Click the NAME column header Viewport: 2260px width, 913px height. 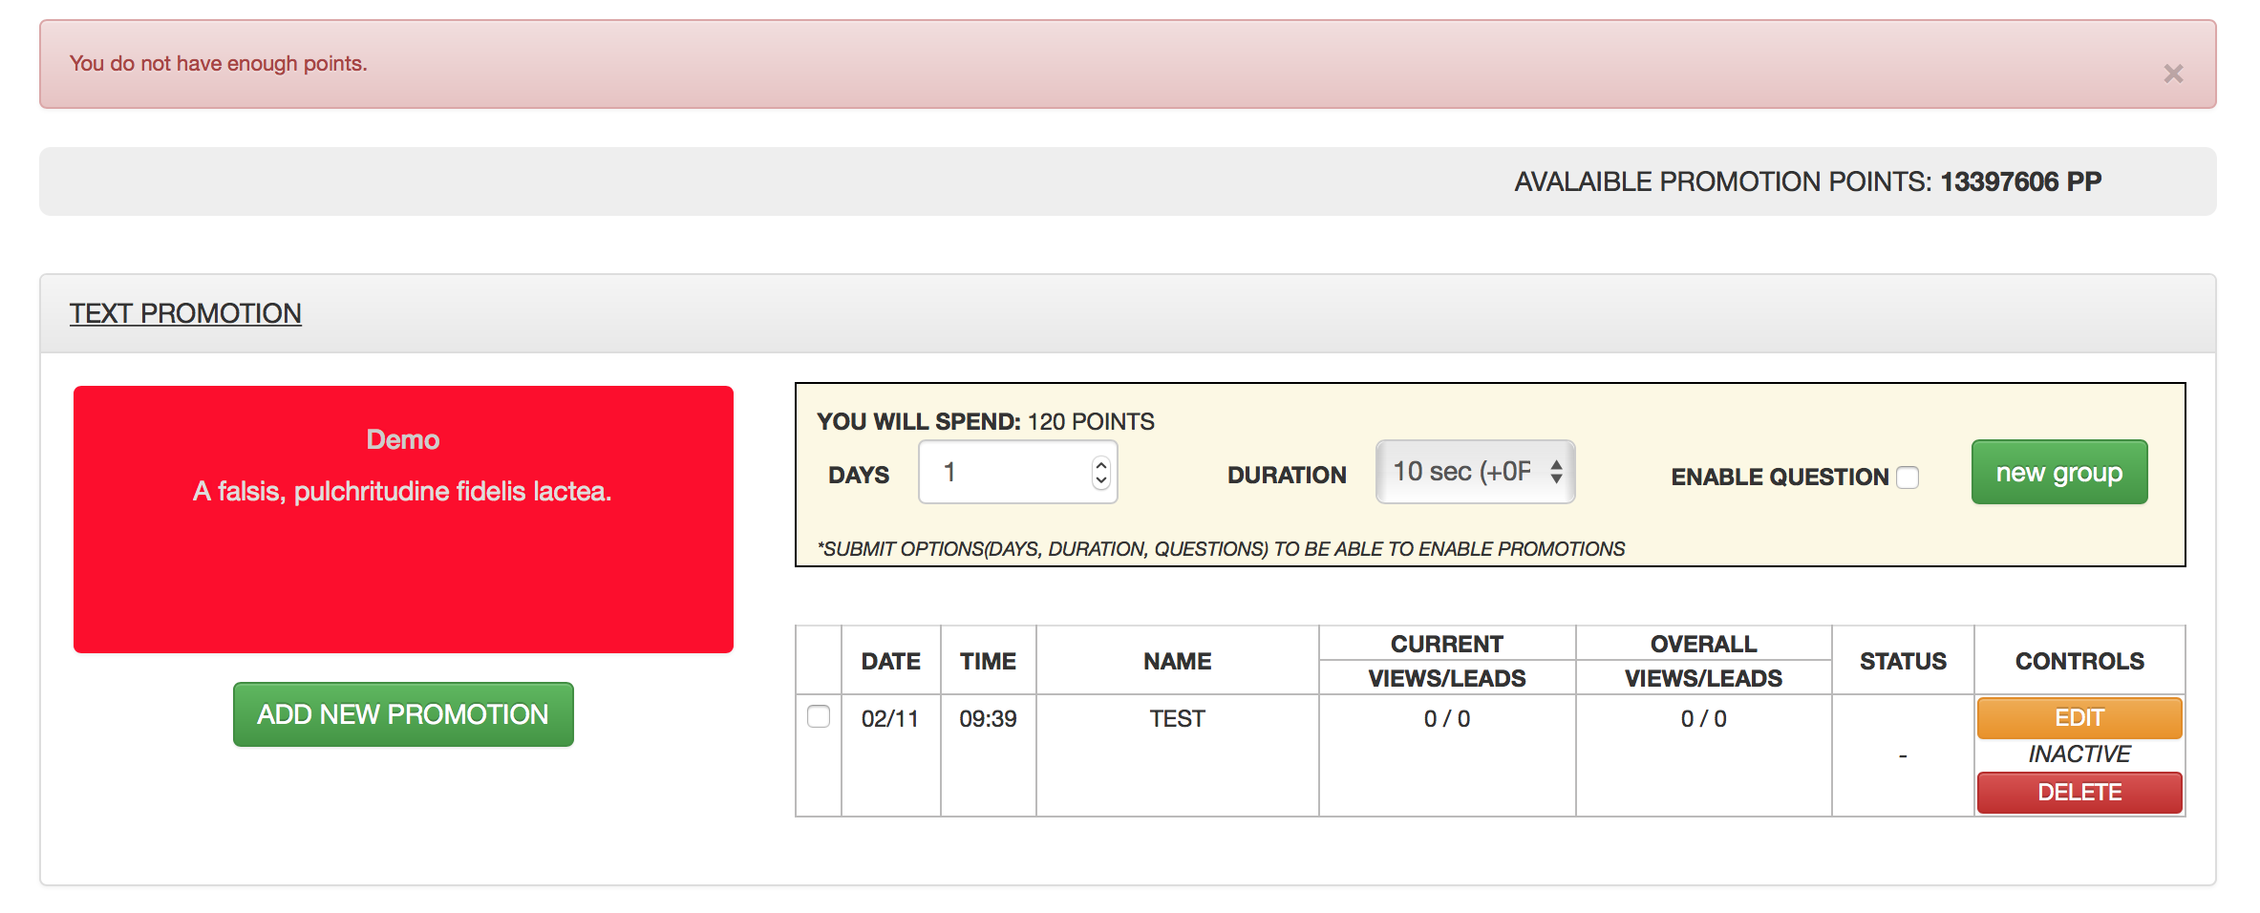coord(1177,661)
